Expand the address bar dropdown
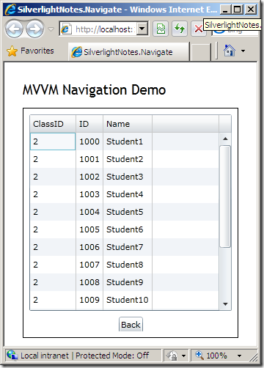 [x=142, y=29]
